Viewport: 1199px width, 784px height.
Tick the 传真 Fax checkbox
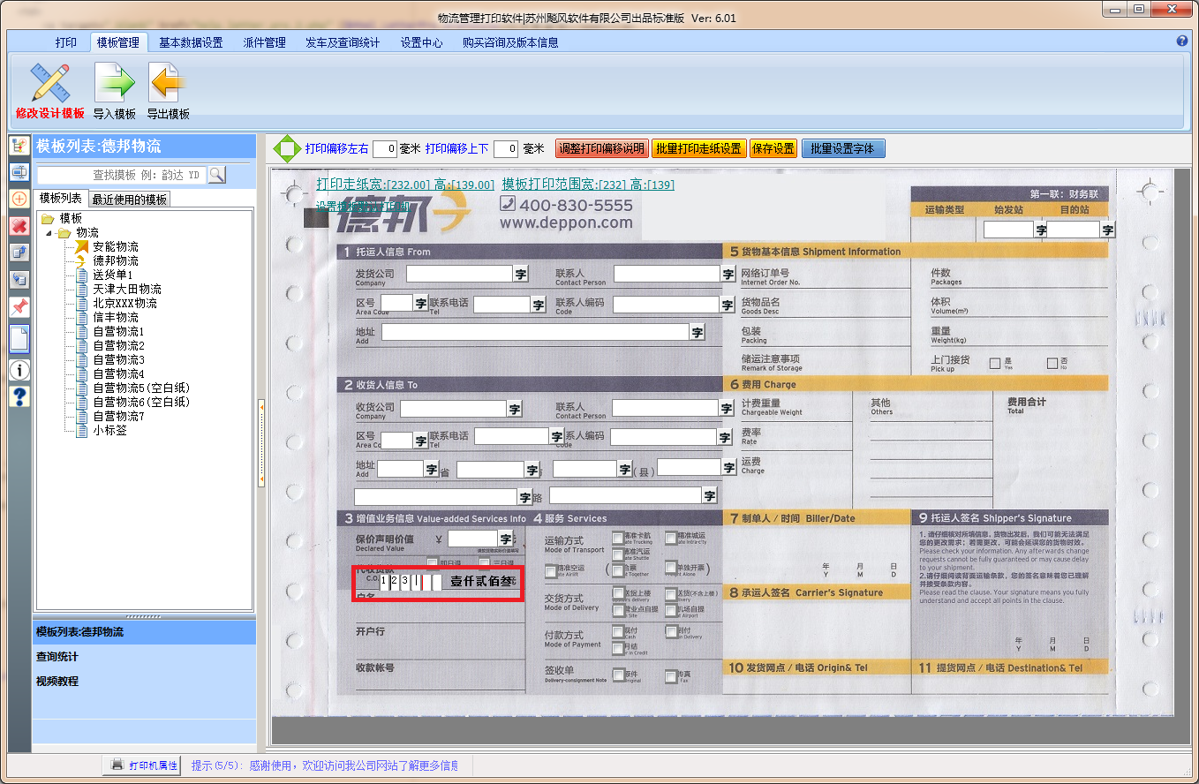pyautogui.click(x=671, y=676)
